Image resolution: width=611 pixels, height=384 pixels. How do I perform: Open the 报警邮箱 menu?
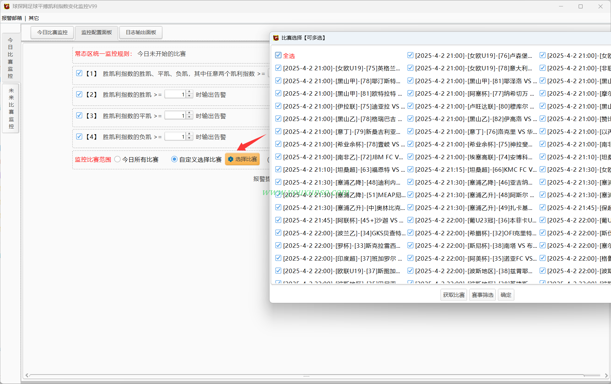(x=12, y=18)
